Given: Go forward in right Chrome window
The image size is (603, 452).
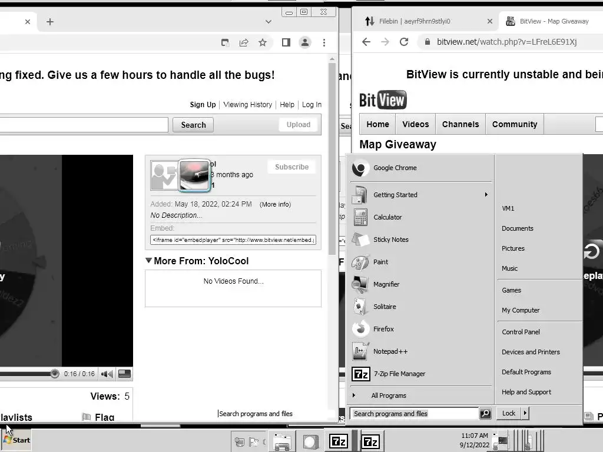Looking at the screenshot, I should pos(385,42).
